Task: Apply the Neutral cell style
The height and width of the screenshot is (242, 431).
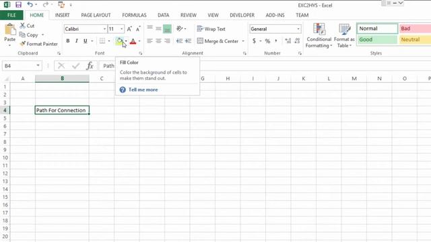Action: point(415,40)
